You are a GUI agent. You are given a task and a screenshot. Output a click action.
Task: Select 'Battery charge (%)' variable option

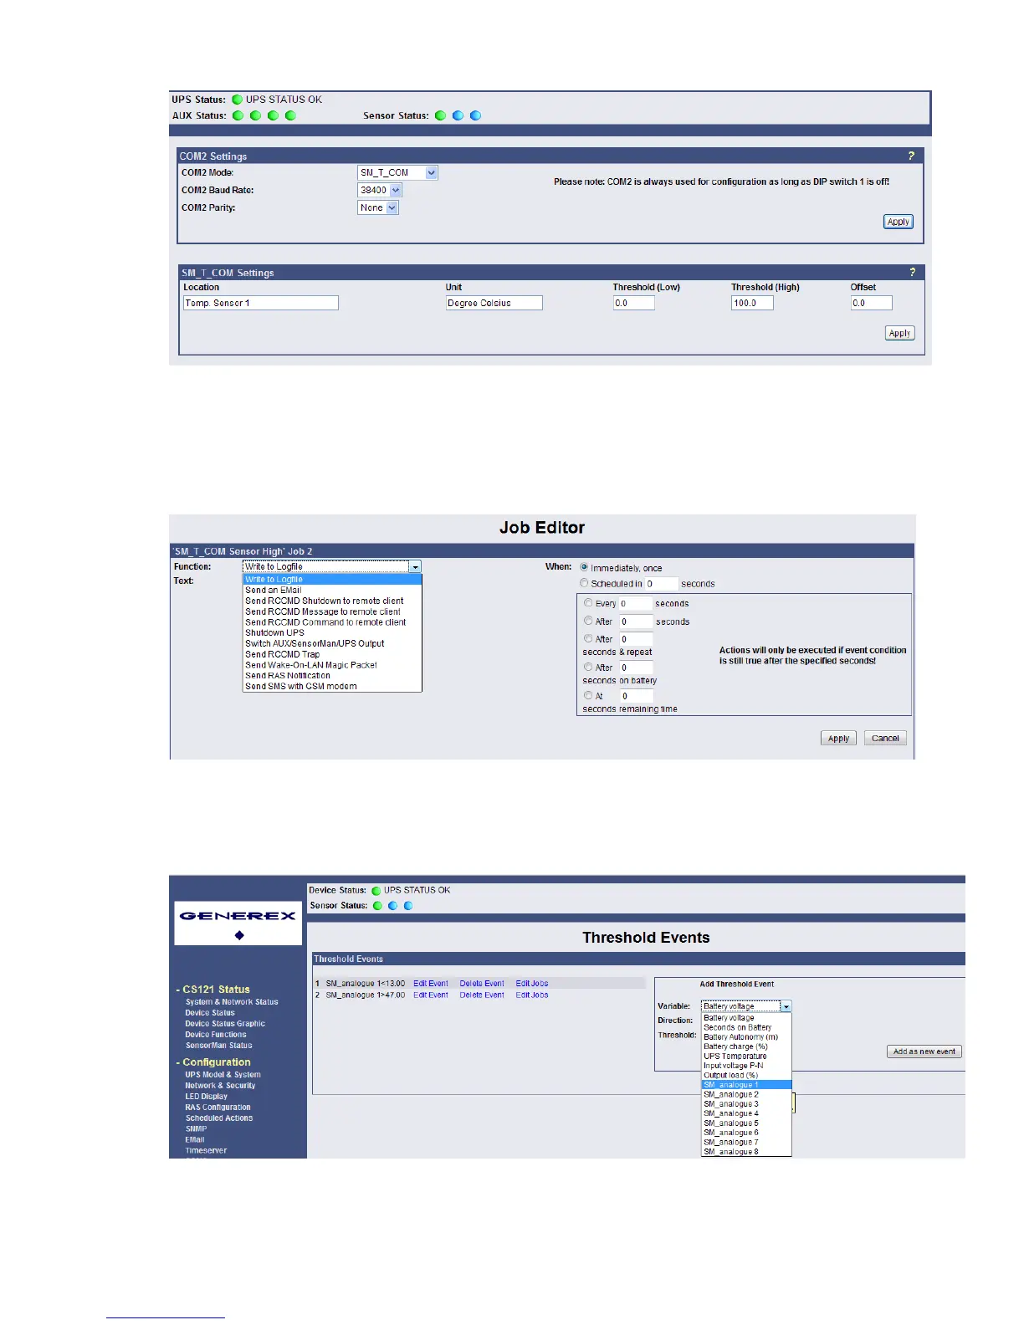(735, 1046)
